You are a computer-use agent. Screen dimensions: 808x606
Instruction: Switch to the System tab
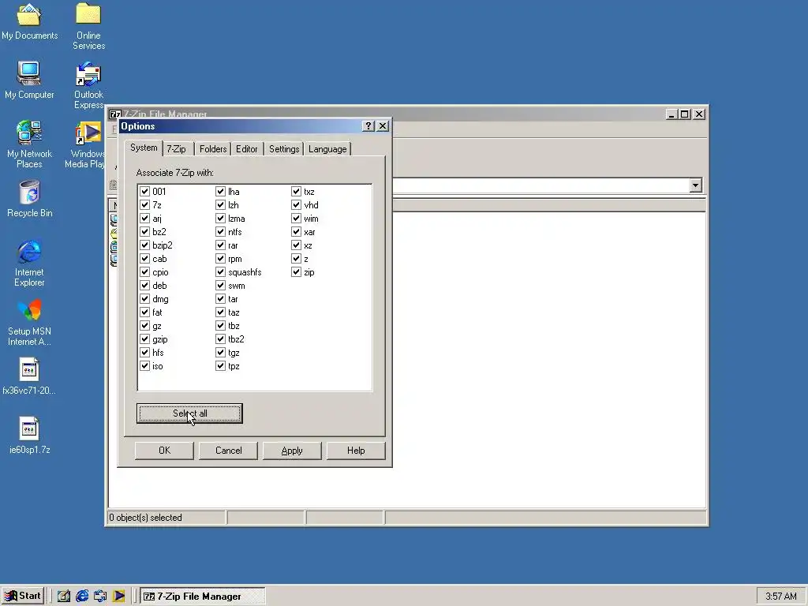pos(144,148)
